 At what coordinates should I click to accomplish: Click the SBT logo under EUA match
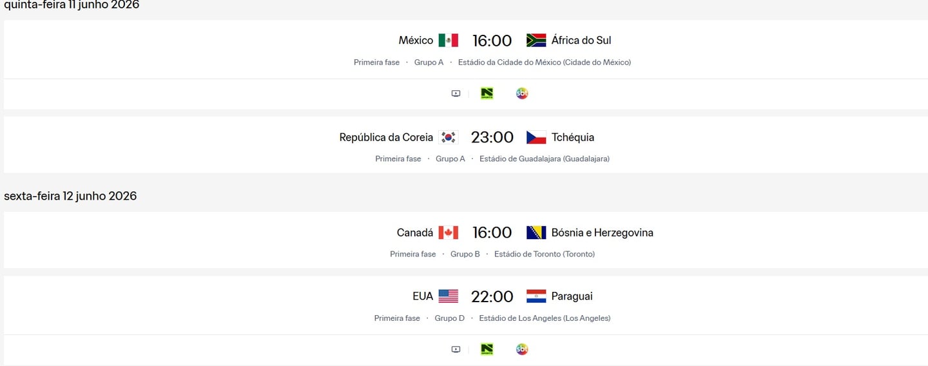pos(522,349)
